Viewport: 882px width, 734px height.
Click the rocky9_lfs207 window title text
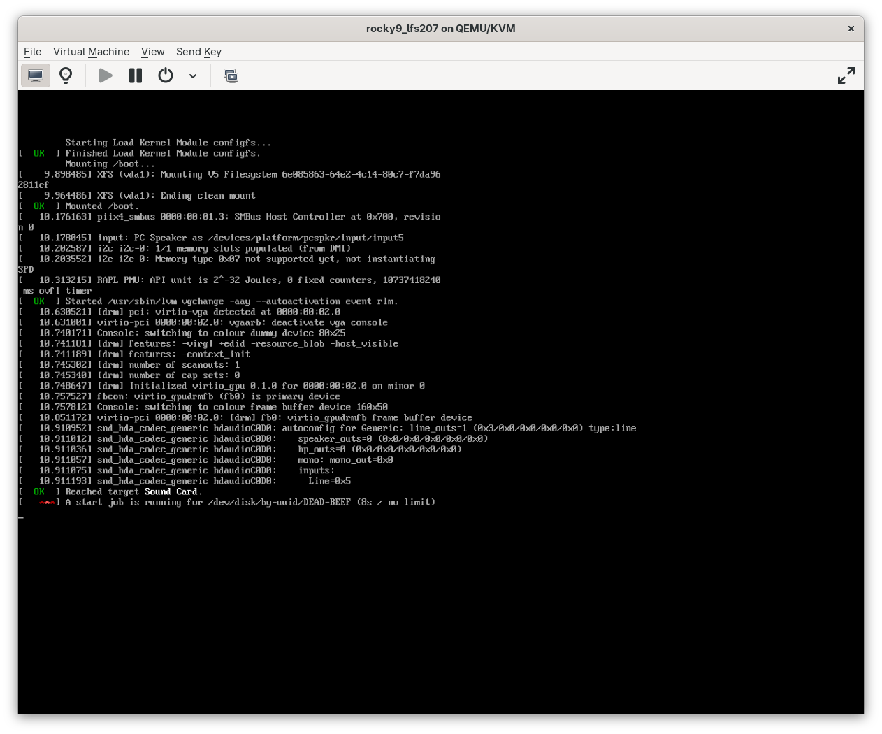click(x=440, y=28)
